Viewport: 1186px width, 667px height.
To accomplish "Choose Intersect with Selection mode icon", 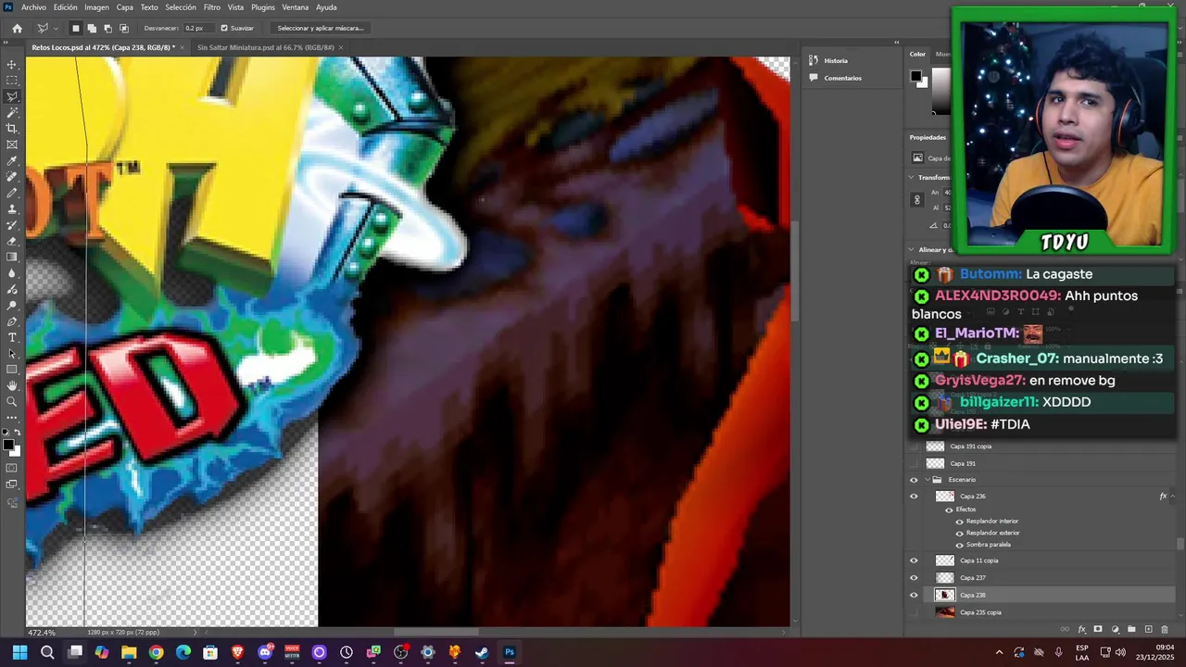I will [124, 28].
